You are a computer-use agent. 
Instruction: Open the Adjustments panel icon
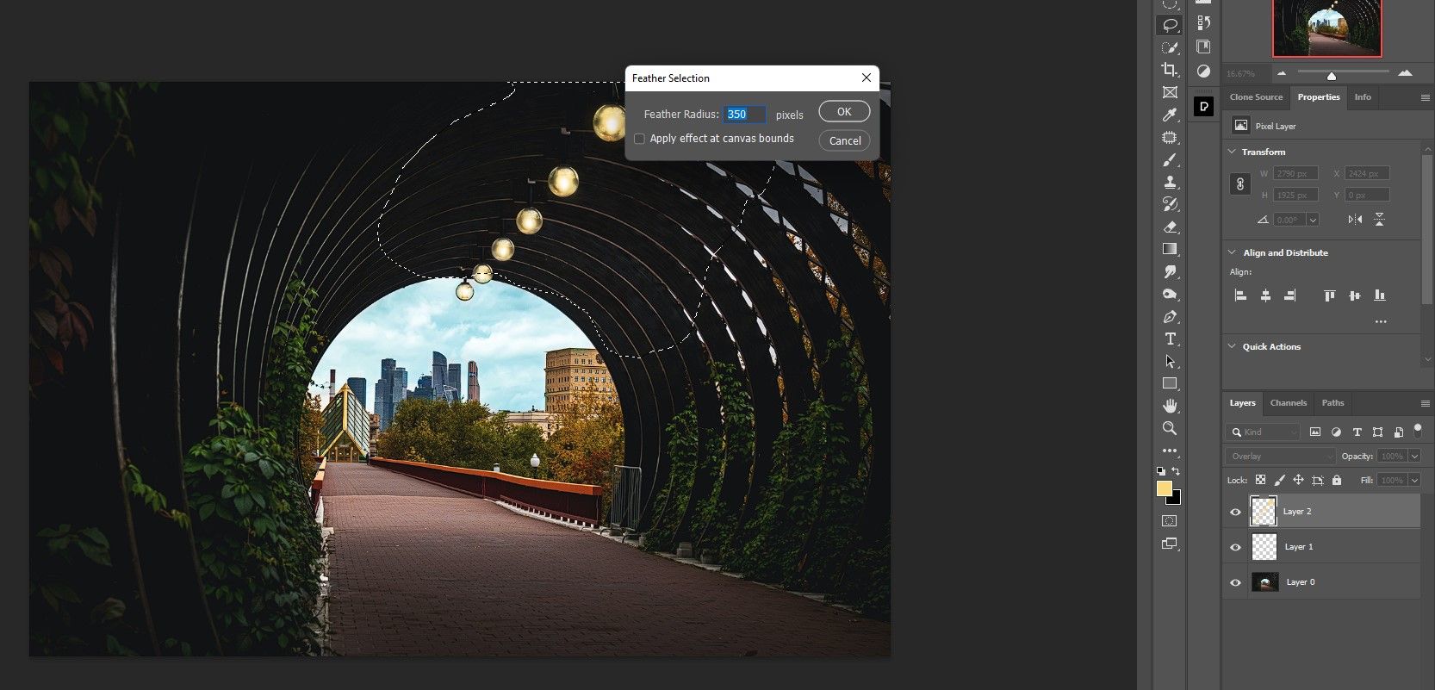[1203, 71]
